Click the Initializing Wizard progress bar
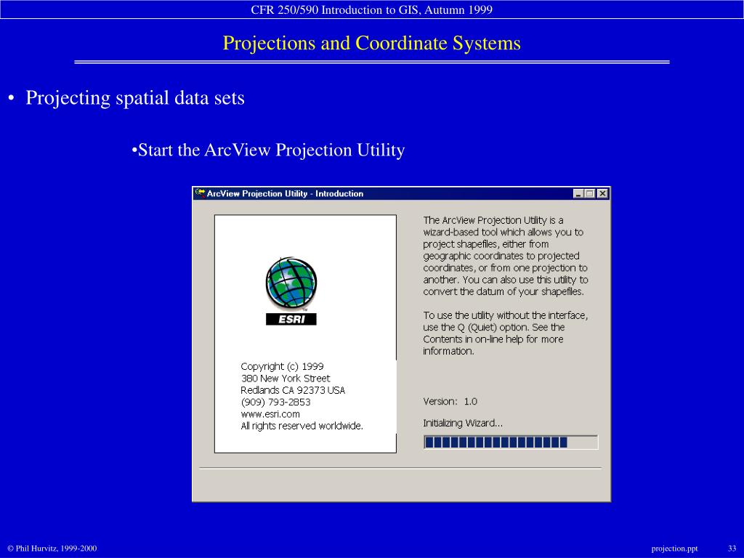The image size is (744, 558). pyautogui.click(x=511, y=442)
